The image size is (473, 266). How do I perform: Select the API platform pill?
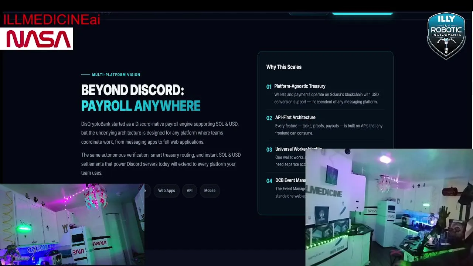[190, 191]
